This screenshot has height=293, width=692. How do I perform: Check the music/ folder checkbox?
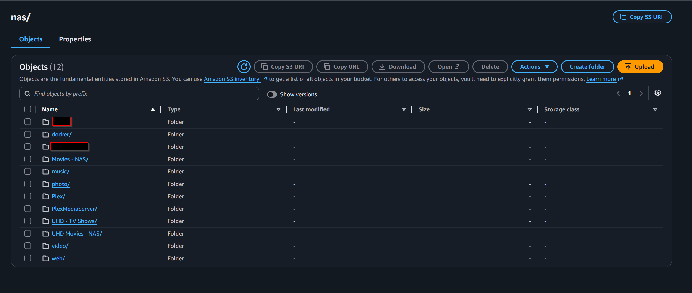click(x=28, y=171)
